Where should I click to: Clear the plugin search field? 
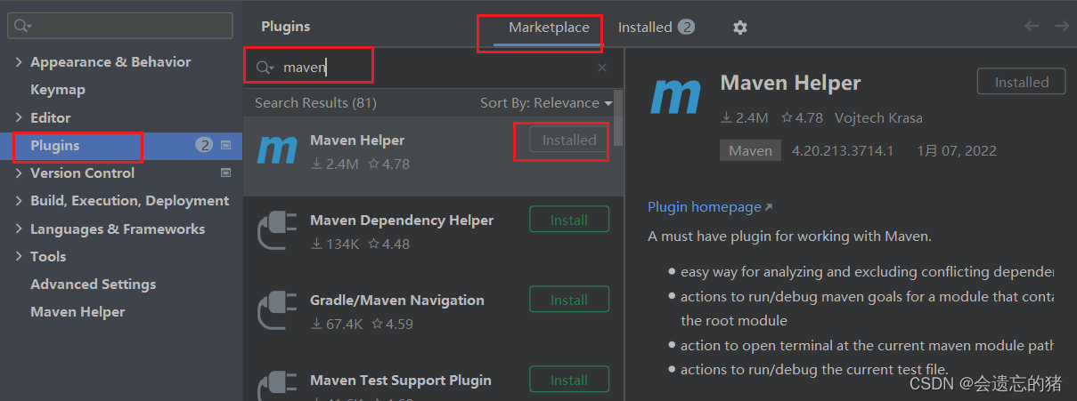(x=602, y=68)
